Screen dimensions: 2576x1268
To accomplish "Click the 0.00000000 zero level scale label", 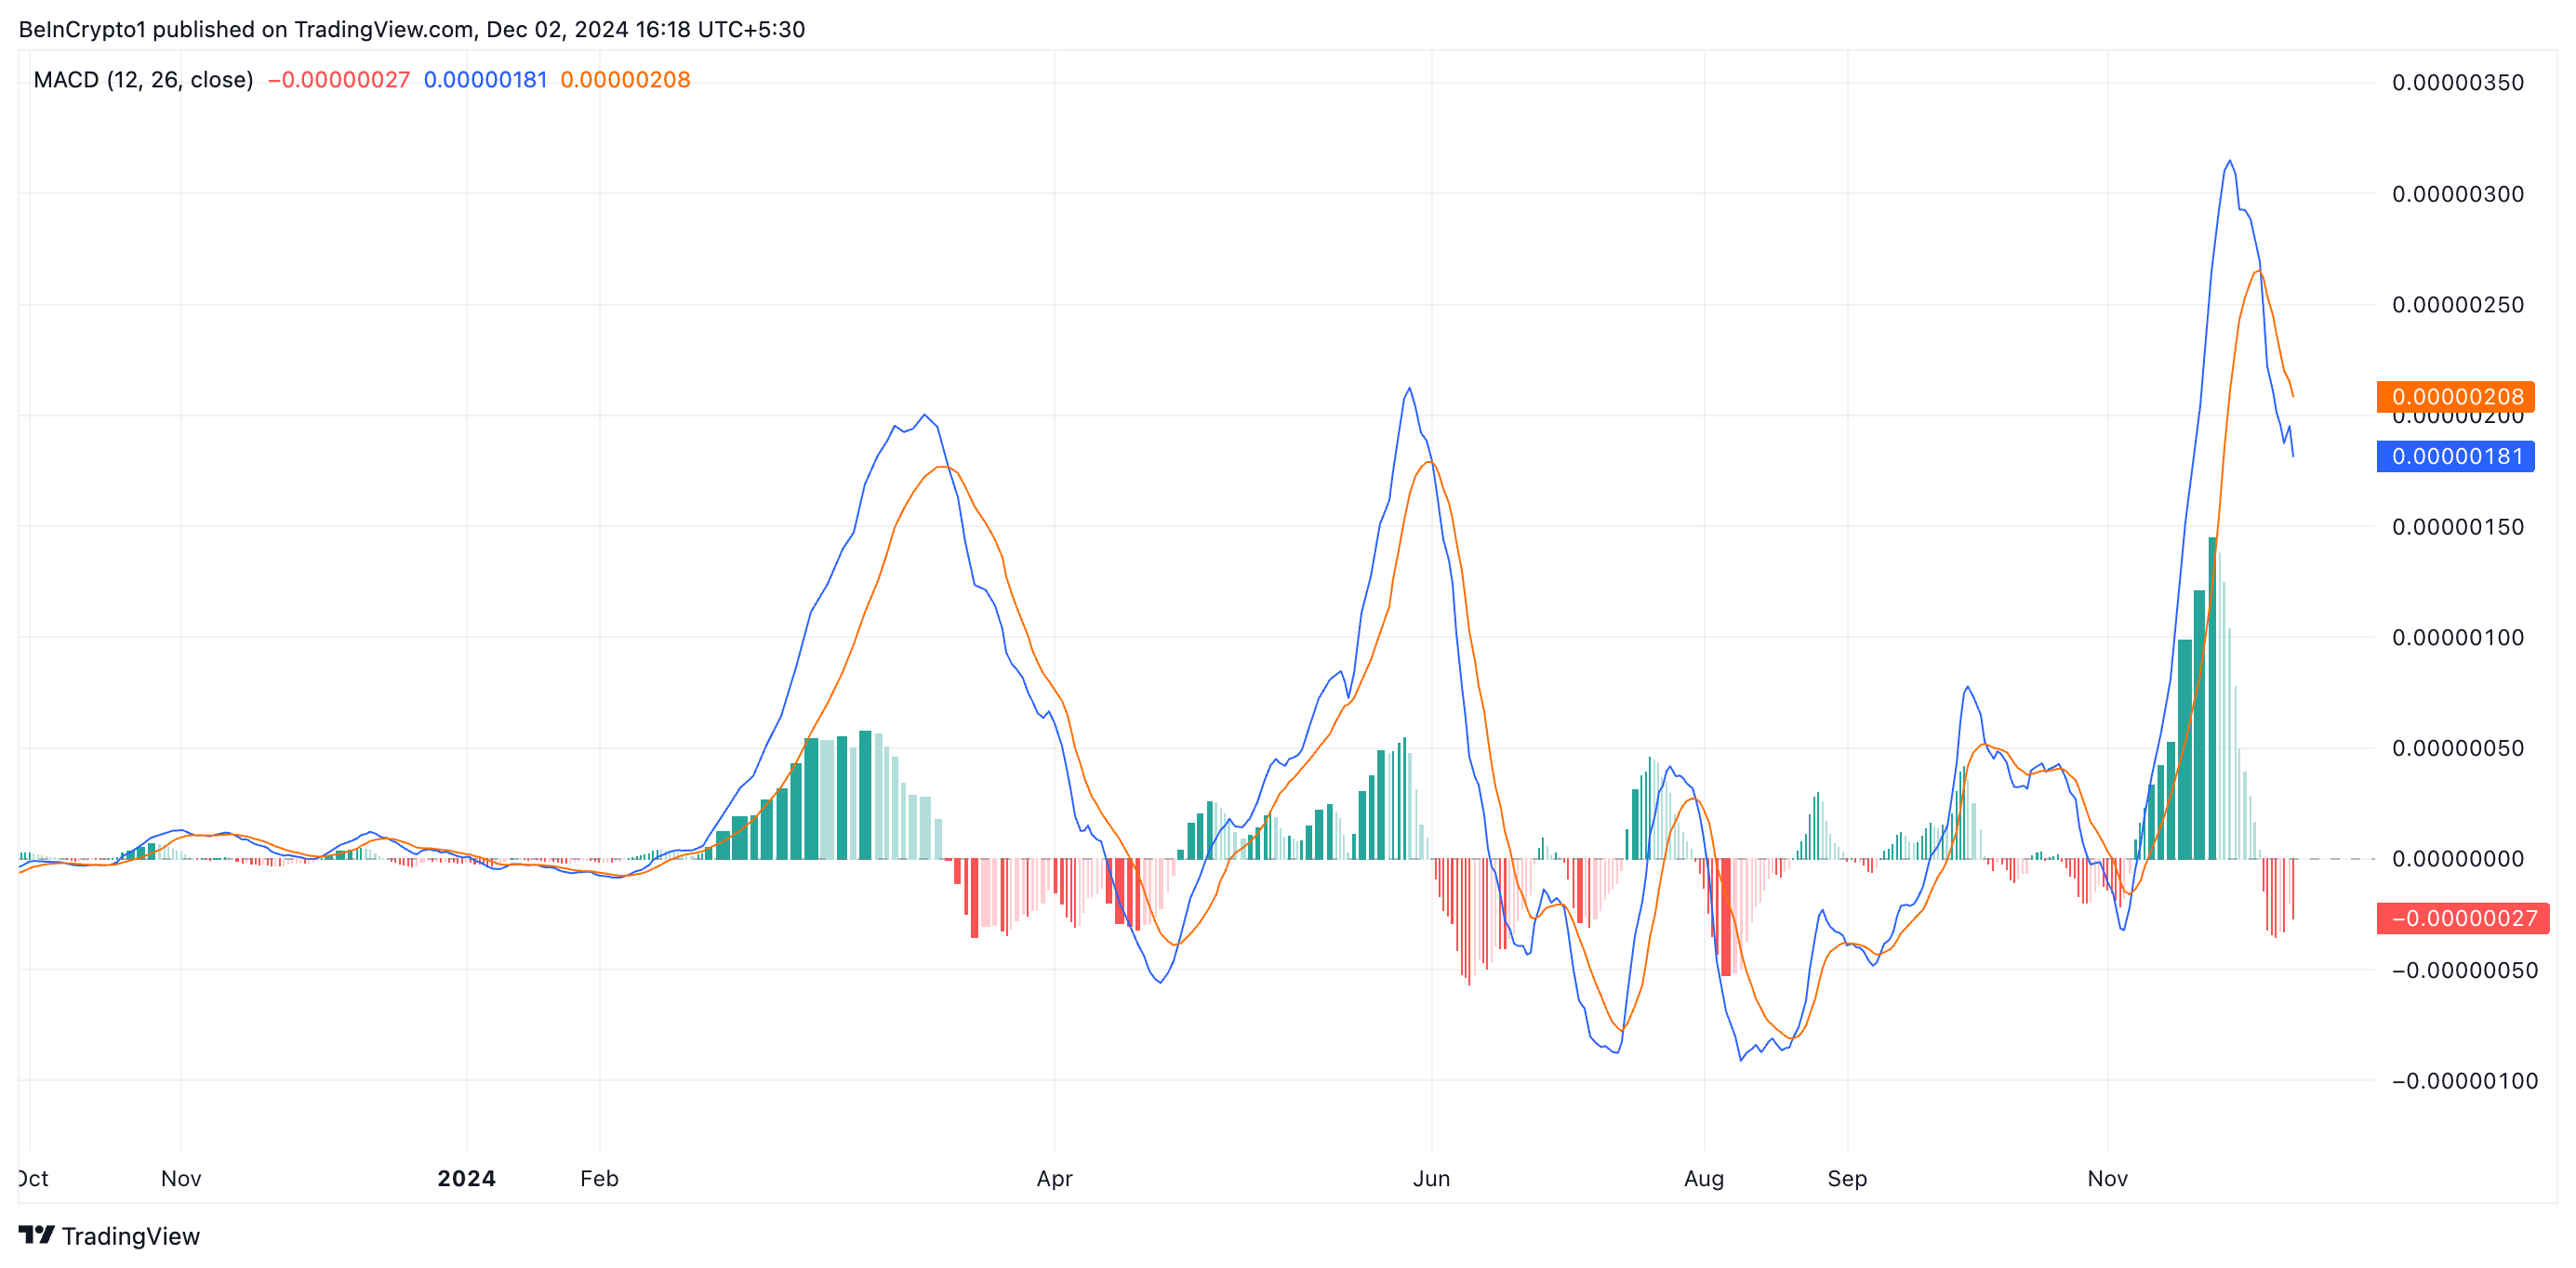I will (2457, 859).
